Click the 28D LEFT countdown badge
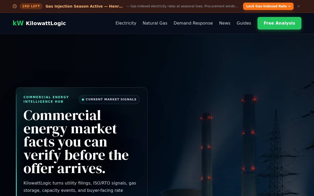314x196 pixels. pos(31,6)
